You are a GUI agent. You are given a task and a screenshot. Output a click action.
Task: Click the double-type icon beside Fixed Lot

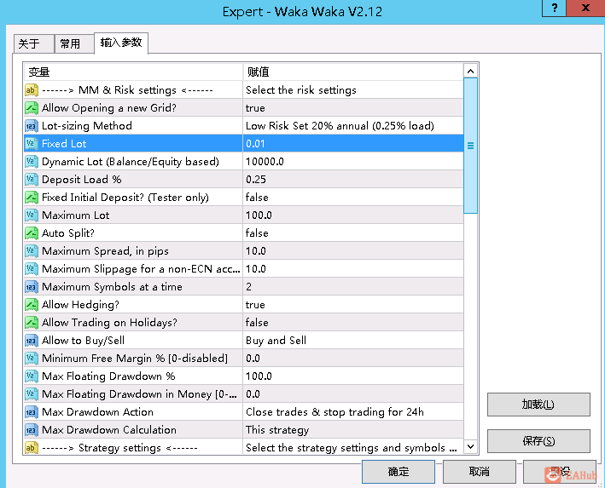[32, 144]
